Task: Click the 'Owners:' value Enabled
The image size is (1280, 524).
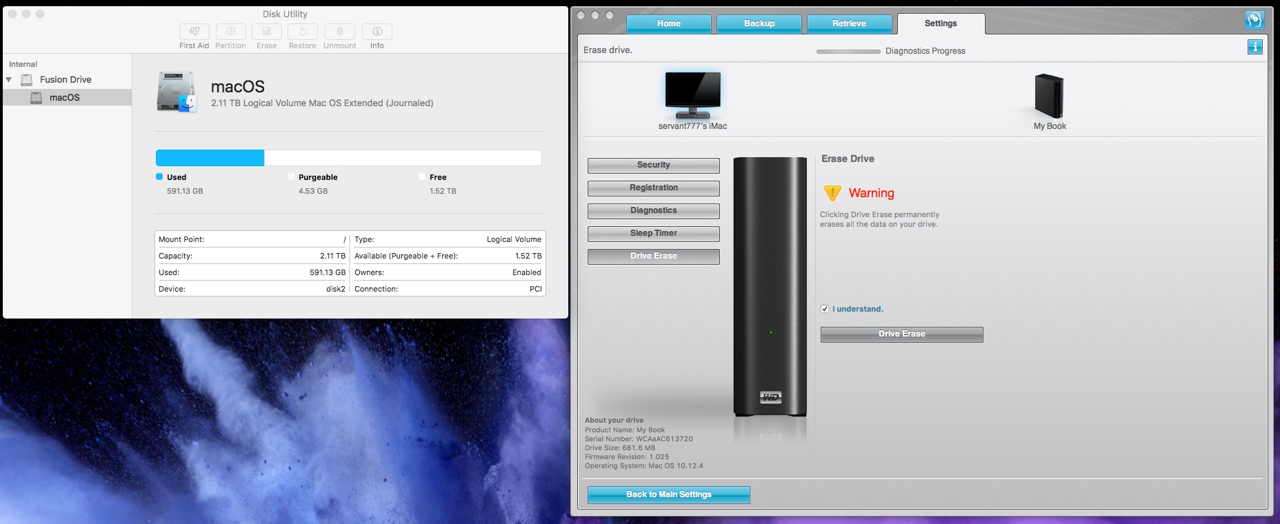Action: pos(527,272)
